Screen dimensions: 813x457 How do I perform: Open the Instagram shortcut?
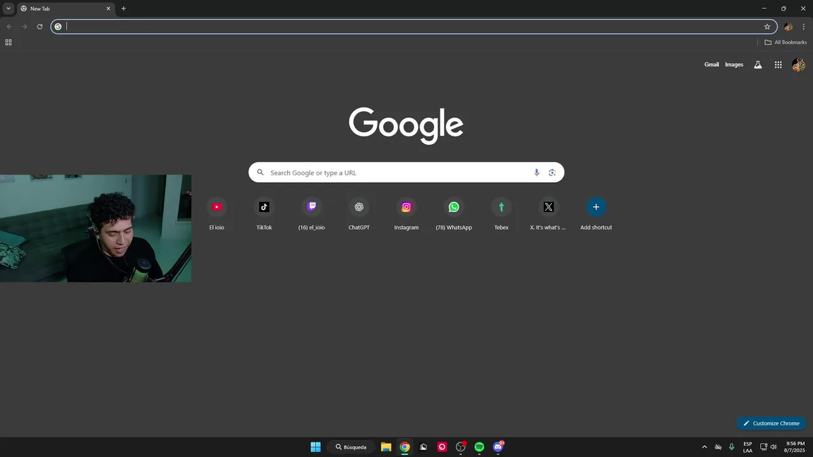pos(406,214)
